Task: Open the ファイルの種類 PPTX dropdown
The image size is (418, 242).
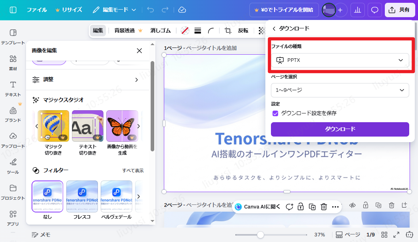Action: [340, 60]
